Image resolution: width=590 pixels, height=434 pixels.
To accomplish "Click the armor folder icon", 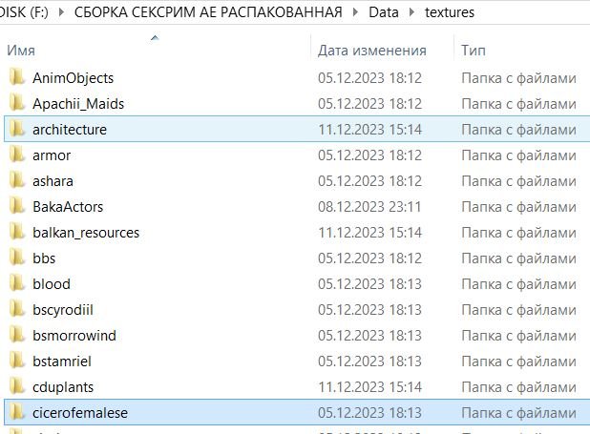I will tap(16, 155).
